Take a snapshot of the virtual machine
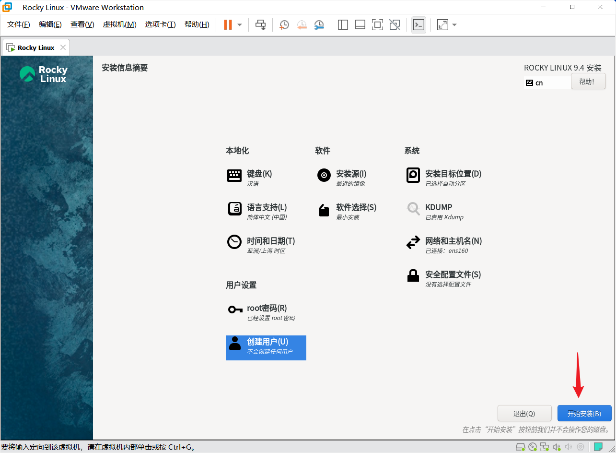This screenshot has width=616, height=453. tap(284, 24)
